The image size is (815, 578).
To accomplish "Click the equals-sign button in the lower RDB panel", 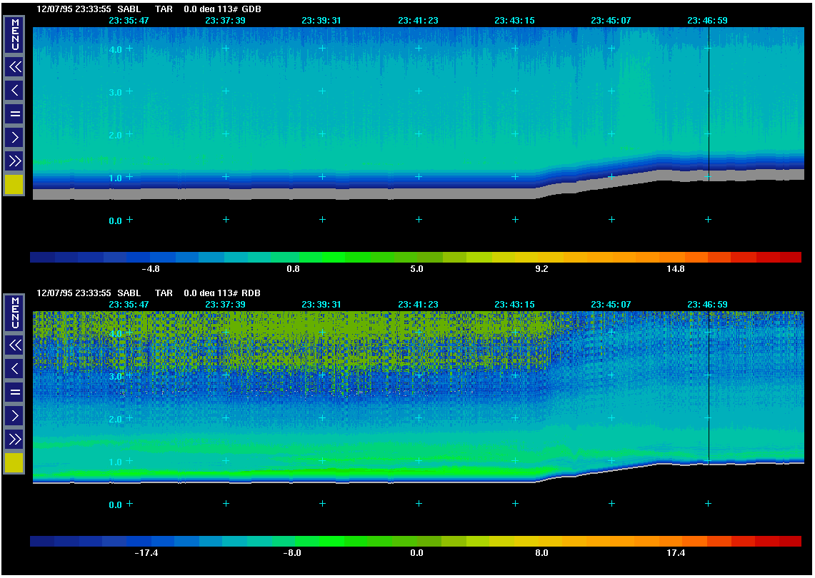I will 14,392.
